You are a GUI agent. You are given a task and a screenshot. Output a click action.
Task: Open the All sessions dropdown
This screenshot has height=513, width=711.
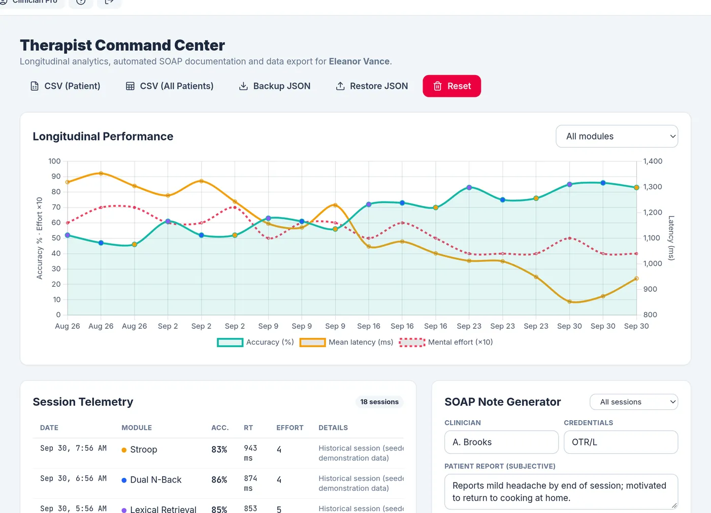[x=634, y=402]
